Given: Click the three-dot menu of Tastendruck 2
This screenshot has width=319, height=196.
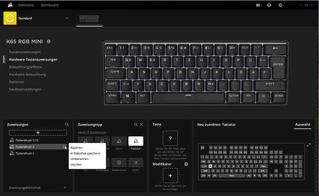Looking at the screenshot, I should click(63, 146).
